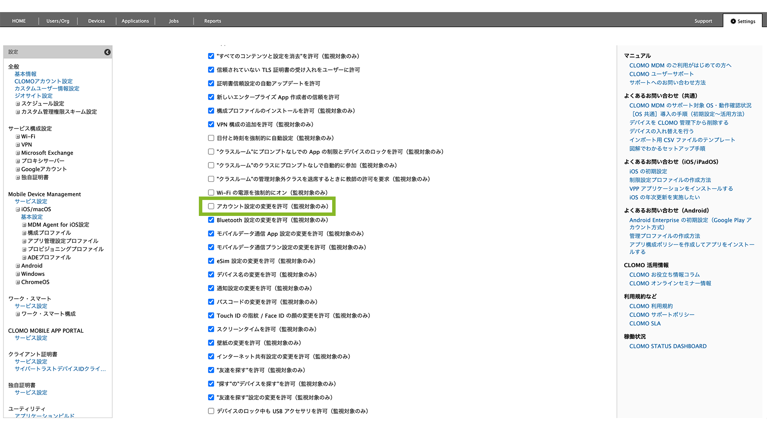Screen dimensions: 767x431
Task: Open CLOMO STATUS DASHBOARD link
Action: 667,346
